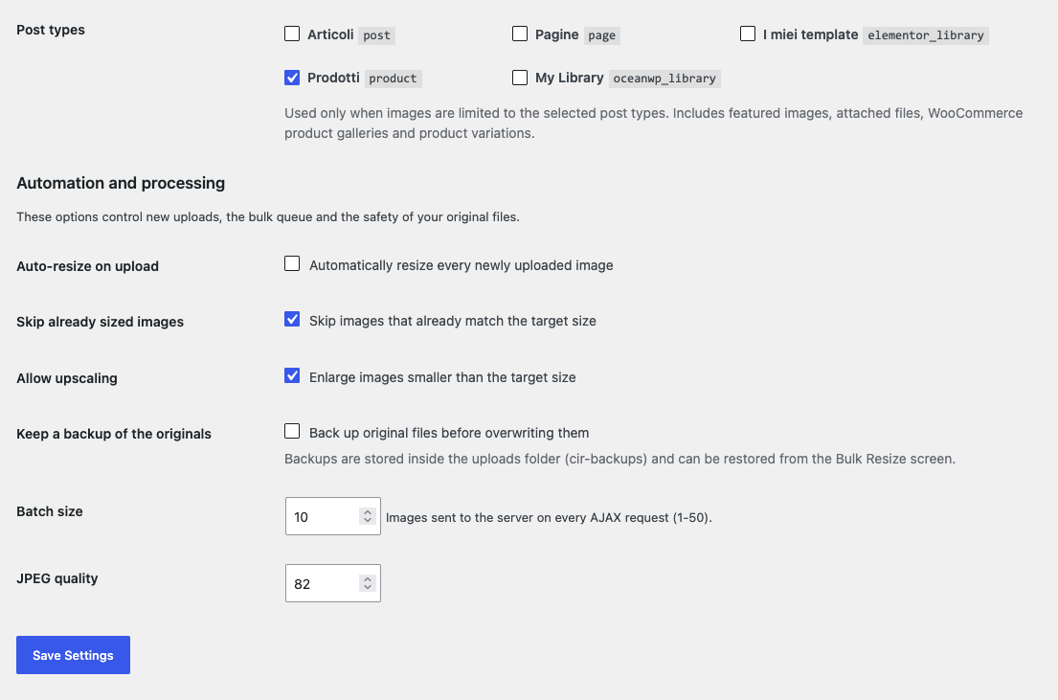Click the 'Backups are stored inside' help text
The image size is (1058, 700).
tap(619, 459)
